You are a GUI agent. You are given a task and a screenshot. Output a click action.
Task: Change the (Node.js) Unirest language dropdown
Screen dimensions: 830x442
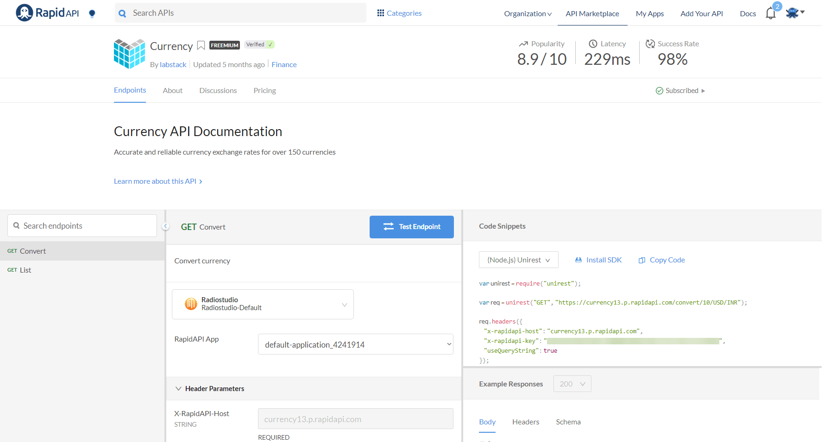tap(519, 260)
